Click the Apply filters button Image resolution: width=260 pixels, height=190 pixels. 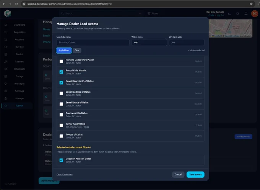click(64, 50)
